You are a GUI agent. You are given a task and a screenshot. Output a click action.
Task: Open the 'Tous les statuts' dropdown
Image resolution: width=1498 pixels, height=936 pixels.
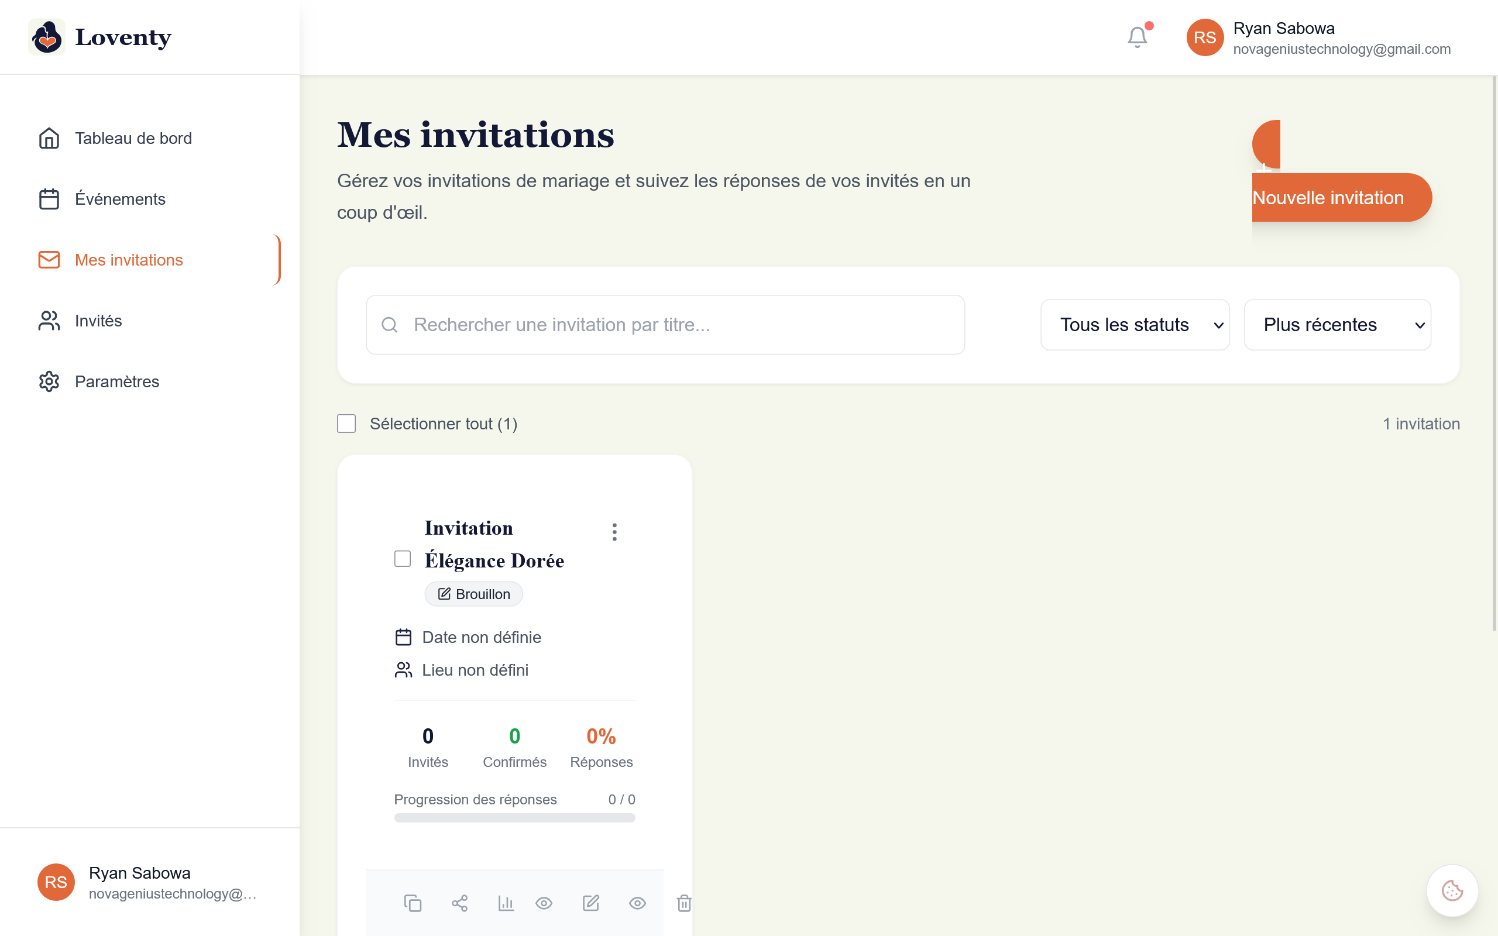pyautogui.click(x=1135, y=324)
